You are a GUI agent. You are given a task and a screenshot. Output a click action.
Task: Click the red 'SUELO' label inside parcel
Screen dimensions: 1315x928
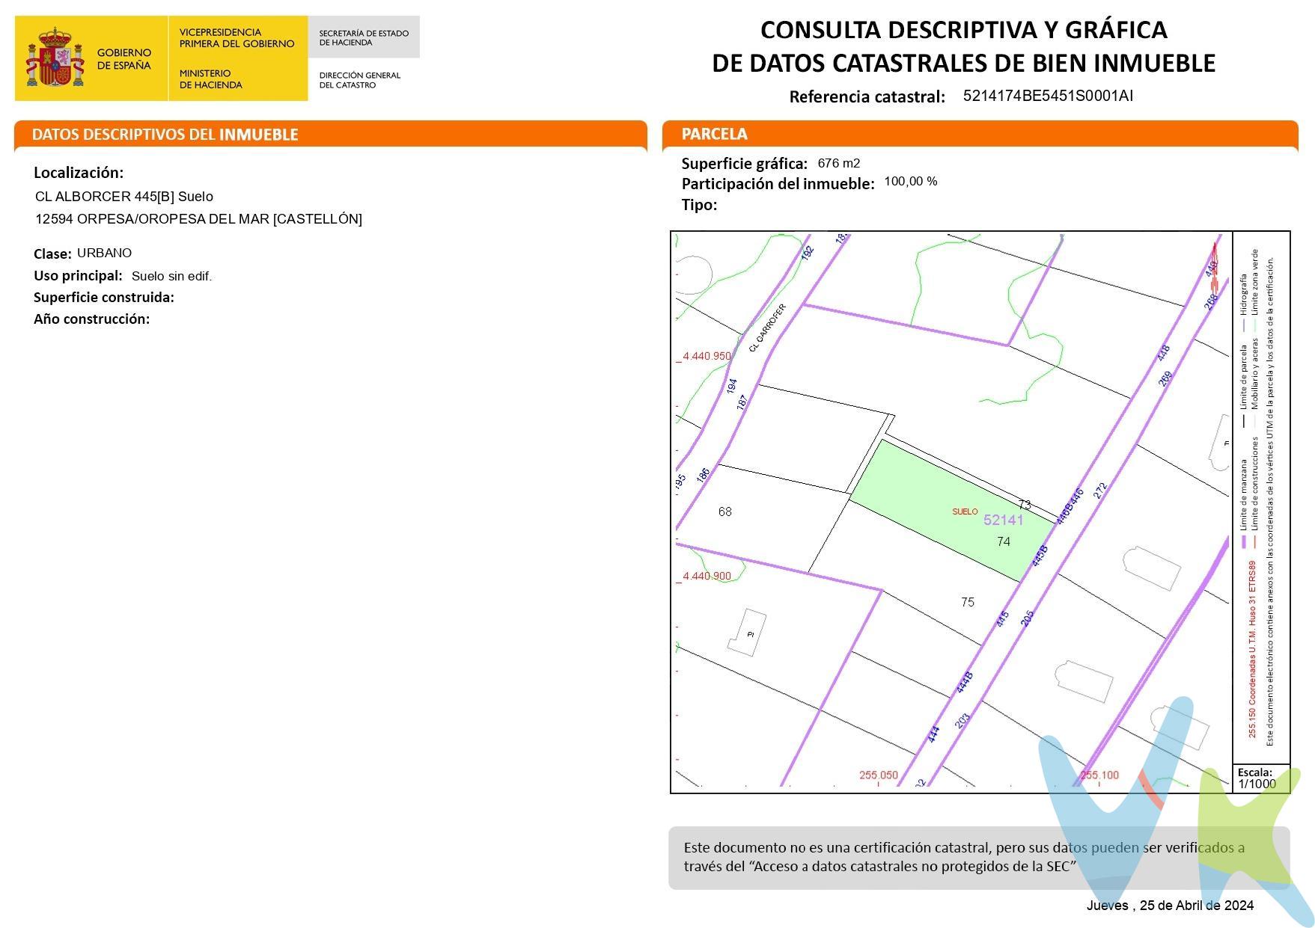[965, 511]
